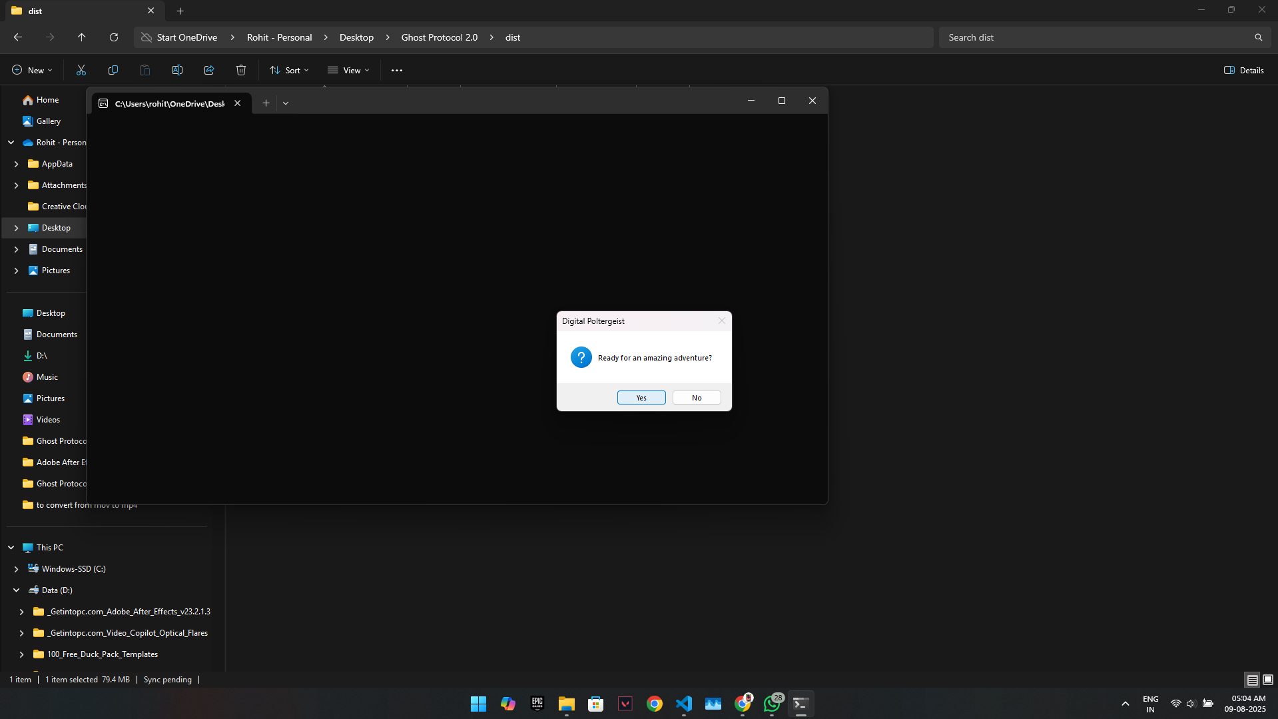Collapse the Rohit - Personal tree node

tap(11, 143)
